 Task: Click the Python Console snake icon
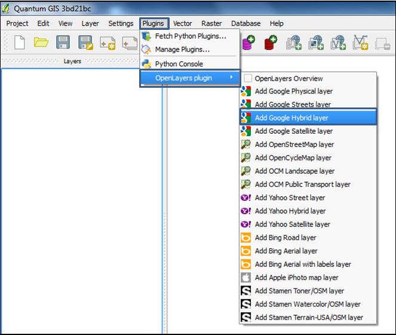click(146, 64)
